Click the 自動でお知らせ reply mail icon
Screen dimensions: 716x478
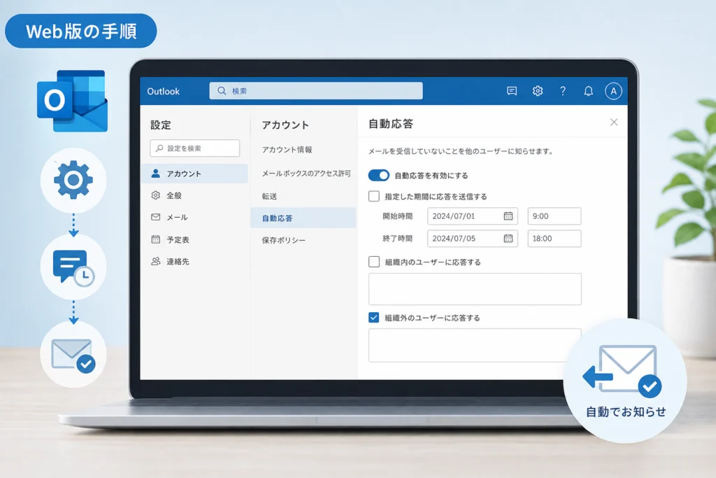click(x=622, y=370)
